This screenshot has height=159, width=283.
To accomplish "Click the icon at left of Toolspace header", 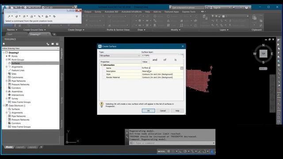I will [x=4, y=44].
